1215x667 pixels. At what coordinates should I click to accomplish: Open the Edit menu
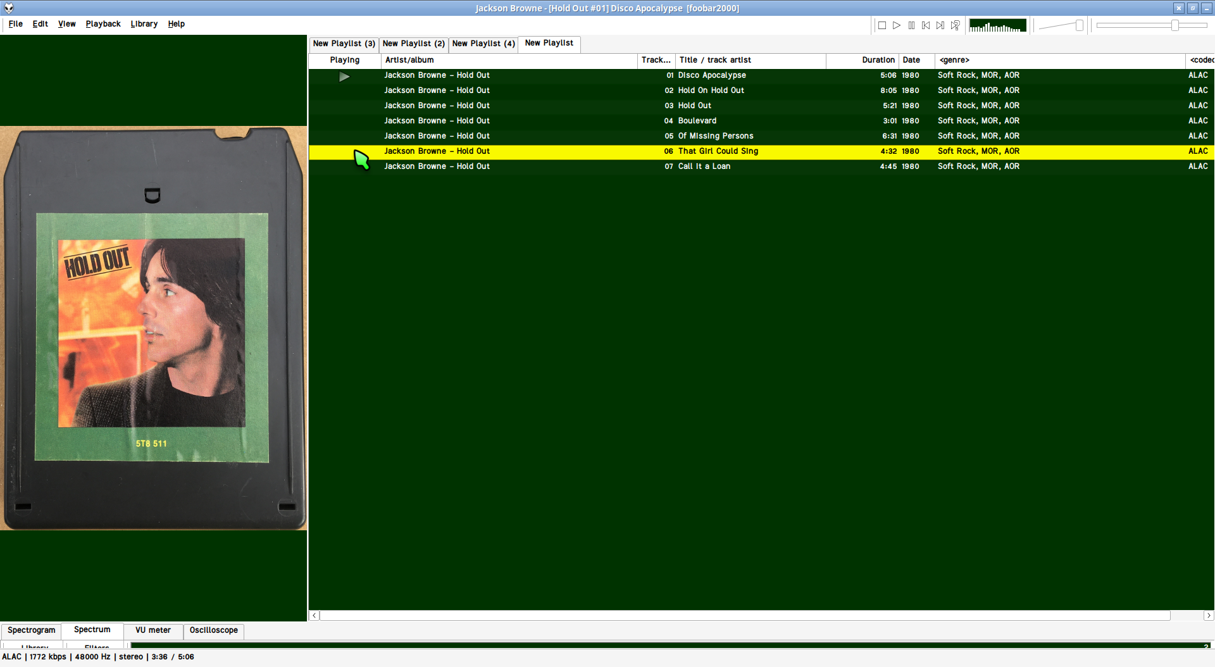40,24
